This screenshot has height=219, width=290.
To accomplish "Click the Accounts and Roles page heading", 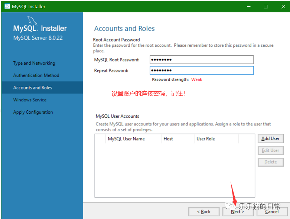I will pyautogui.click(x=124, y=29).
